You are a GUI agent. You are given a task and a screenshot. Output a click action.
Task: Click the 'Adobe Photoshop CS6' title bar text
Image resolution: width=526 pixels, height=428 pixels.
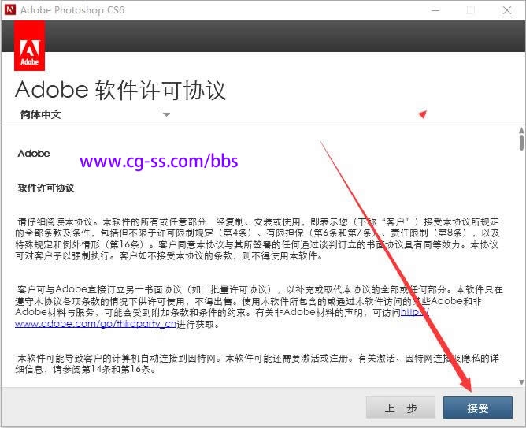(72, 10)
